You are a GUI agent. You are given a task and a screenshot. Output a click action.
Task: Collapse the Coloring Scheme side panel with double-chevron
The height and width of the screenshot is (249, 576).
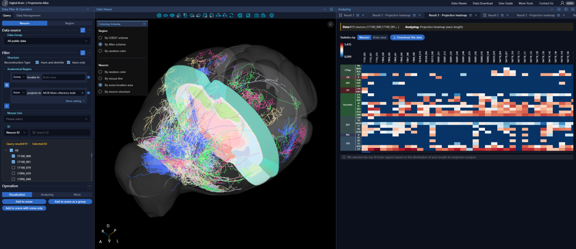click(330, 25)
